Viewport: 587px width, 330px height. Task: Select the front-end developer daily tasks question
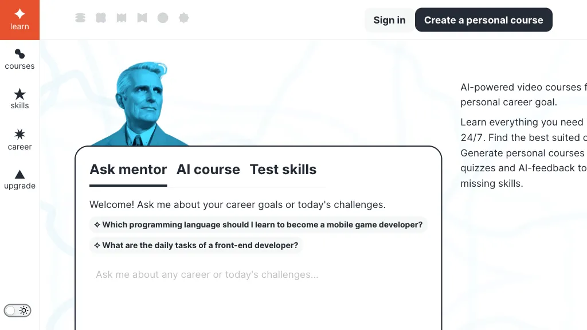(195, 245)
